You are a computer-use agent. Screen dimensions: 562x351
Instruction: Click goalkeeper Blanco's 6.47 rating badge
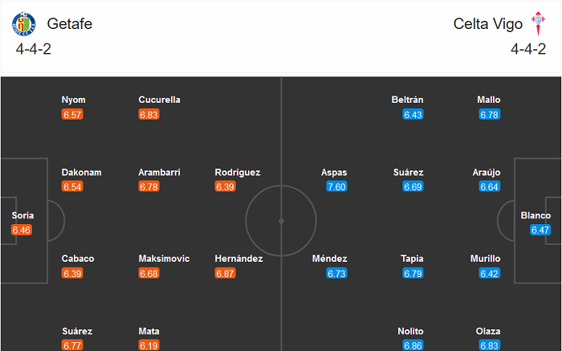pyautogui.click(x=540, y=231)
